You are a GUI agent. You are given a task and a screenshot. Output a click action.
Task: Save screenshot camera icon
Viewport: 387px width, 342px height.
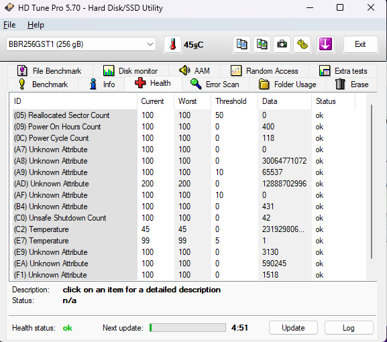(282, 44)
